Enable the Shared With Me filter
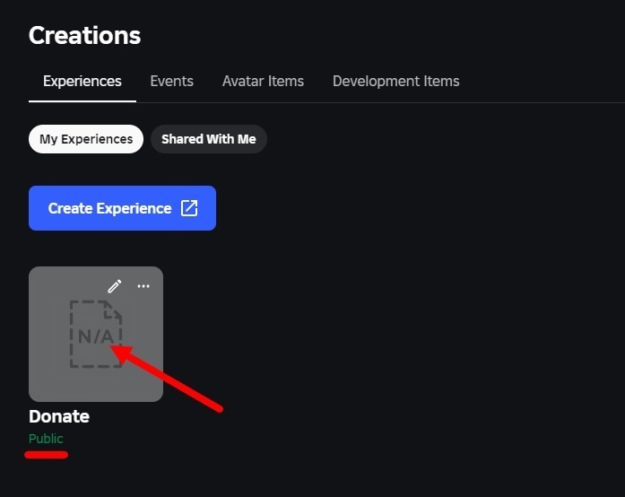The width and height of the screenshot is (625, 497). click(208, 139)
